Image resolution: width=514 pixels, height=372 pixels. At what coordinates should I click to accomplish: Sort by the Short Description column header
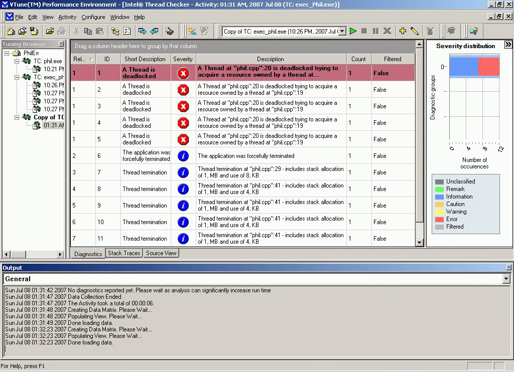145,59
